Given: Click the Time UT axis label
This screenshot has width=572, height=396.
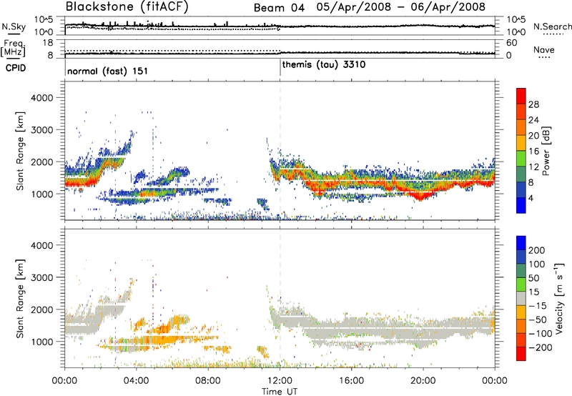Looking at the screenshot, I should pos(280,392).
